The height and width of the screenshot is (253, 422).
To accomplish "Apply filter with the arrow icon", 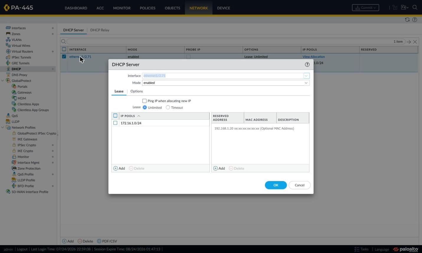I will click(x=409, y=42).
